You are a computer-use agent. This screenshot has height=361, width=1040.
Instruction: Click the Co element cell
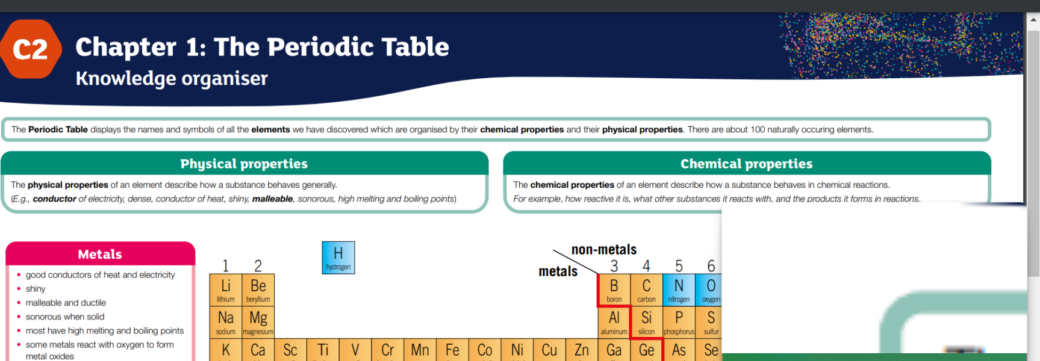pos(485,350)
